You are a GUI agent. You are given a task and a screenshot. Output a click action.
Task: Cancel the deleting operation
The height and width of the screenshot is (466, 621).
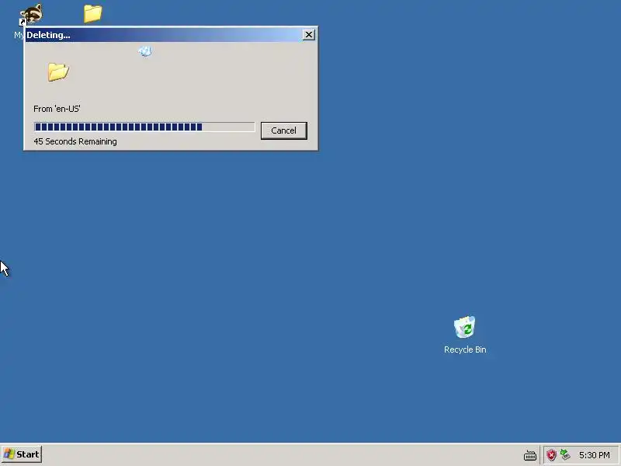click(283, 130)
